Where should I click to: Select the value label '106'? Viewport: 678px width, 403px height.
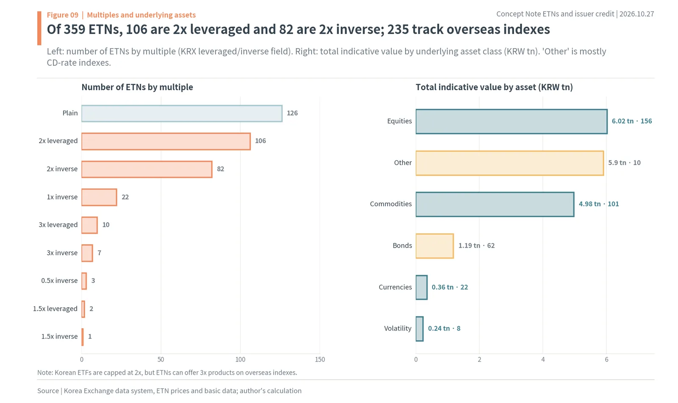(261, 141)
